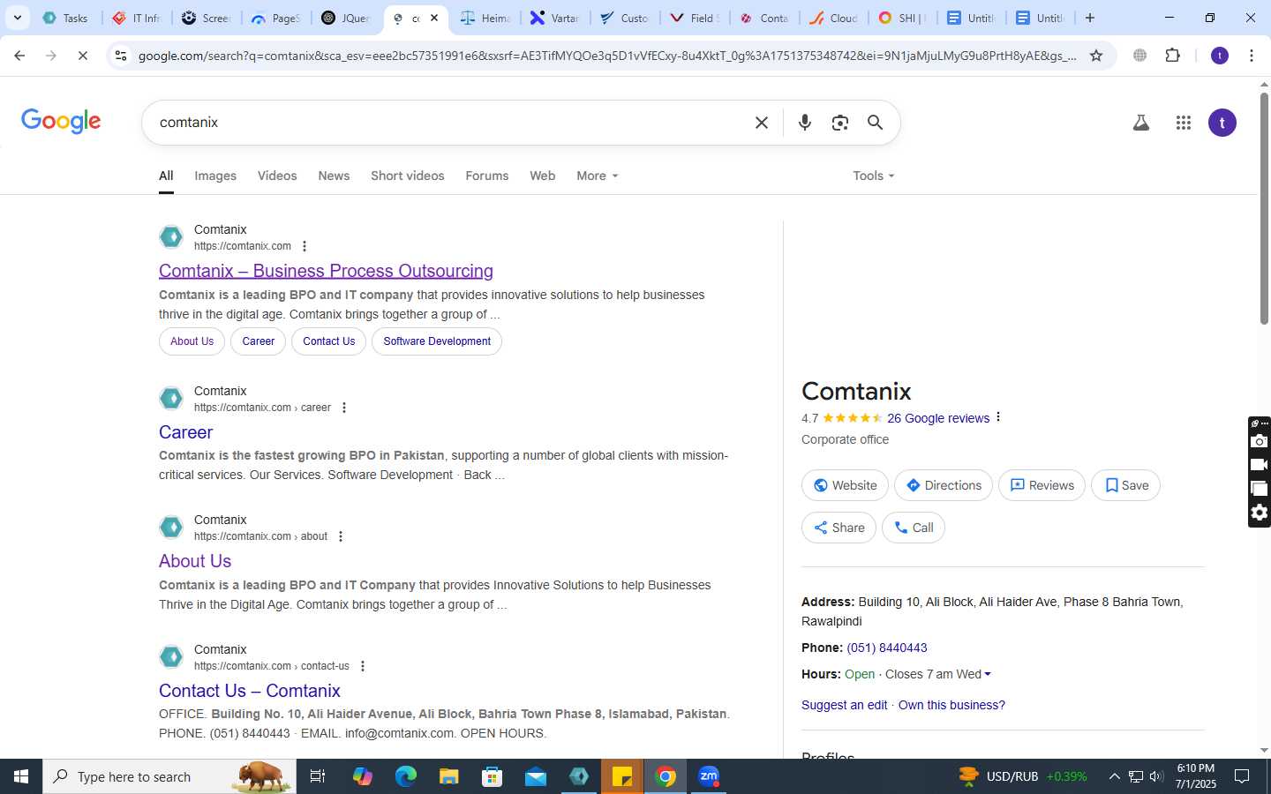Bookmark this page with the star icon
This screenshot has height=794, width=1271.
[1096, 56]
